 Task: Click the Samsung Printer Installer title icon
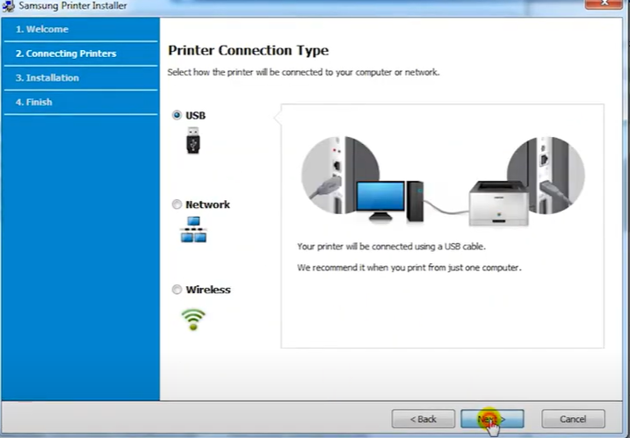8,5
